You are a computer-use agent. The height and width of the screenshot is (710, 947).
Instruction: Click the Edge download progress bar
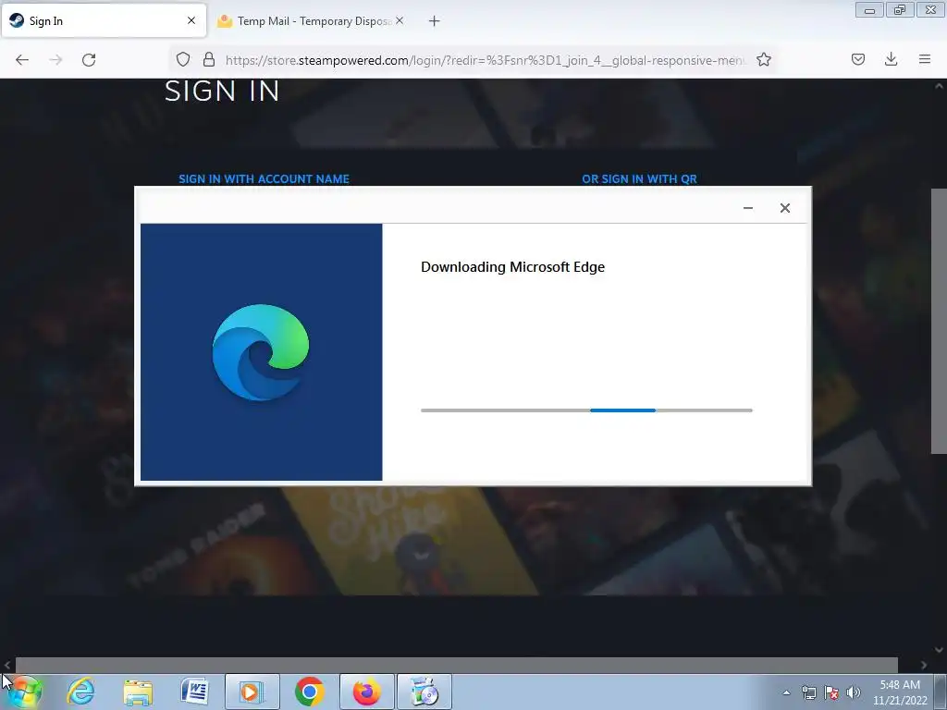point(586,410)
